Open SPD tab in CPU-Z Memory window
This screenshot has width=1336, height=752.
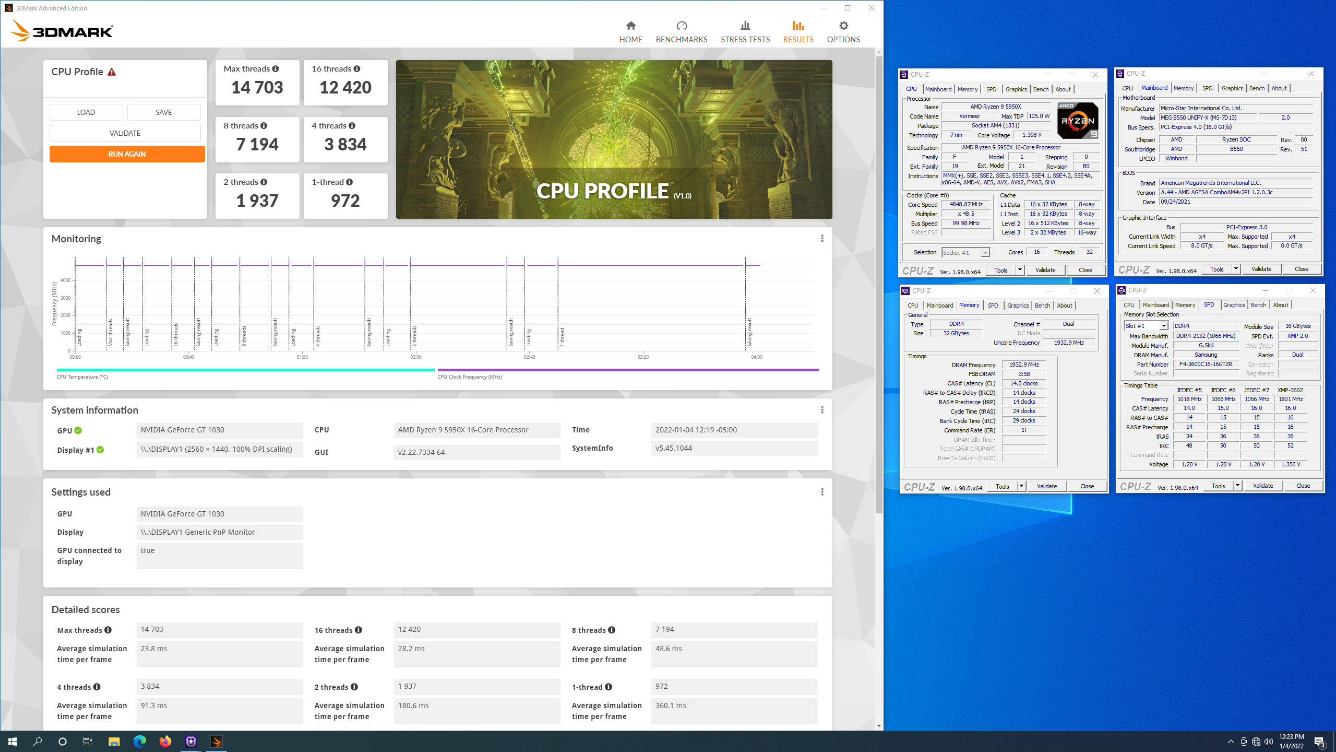point(993,305)
